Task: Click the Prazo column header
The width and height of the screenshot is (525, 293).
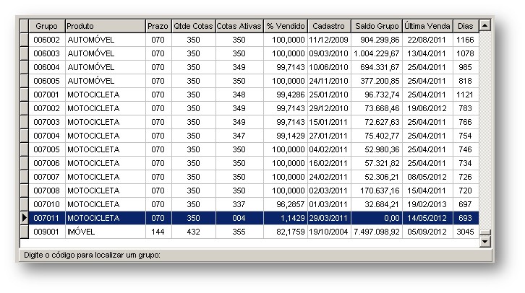Action: coord(158,26)
